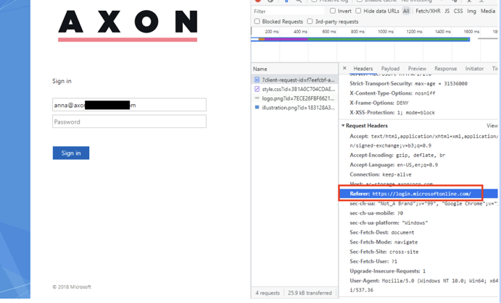Switch to the Payload tab
This screenshot has height=303, width=501.
pos(390,69)
